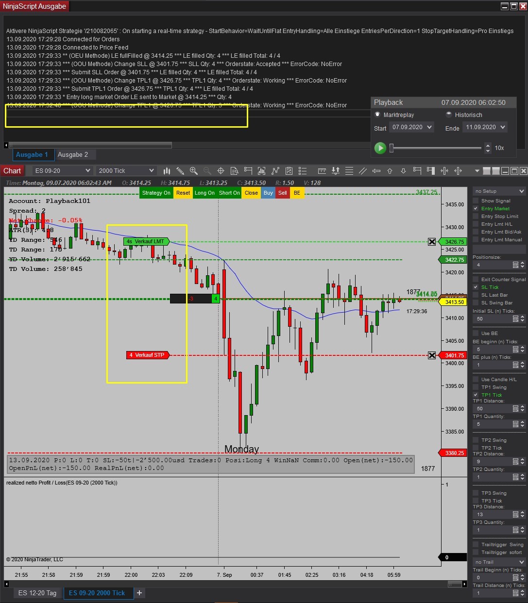
Task: Enable Show Signal checkbox
Action: (x=476, y=201)
